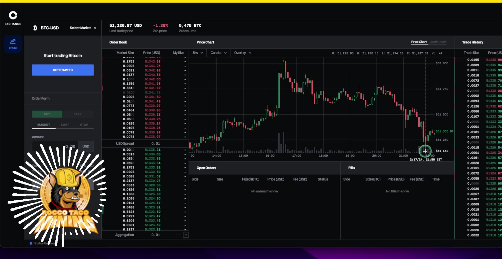Image resolution: width=502 pixels, height=259 pixels.
Task: Click bid price 51330.07 in order book
Action: click(153, 181)
